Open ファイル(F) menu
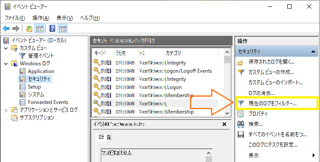The height and width of the screenshot is (162, 320). [x=15, y=18]
